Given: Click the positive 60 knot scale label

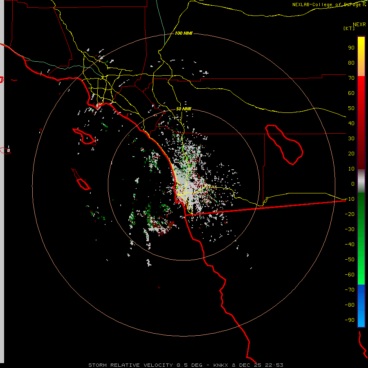Looking at the screenshot, I should click(x=351, y=93).
